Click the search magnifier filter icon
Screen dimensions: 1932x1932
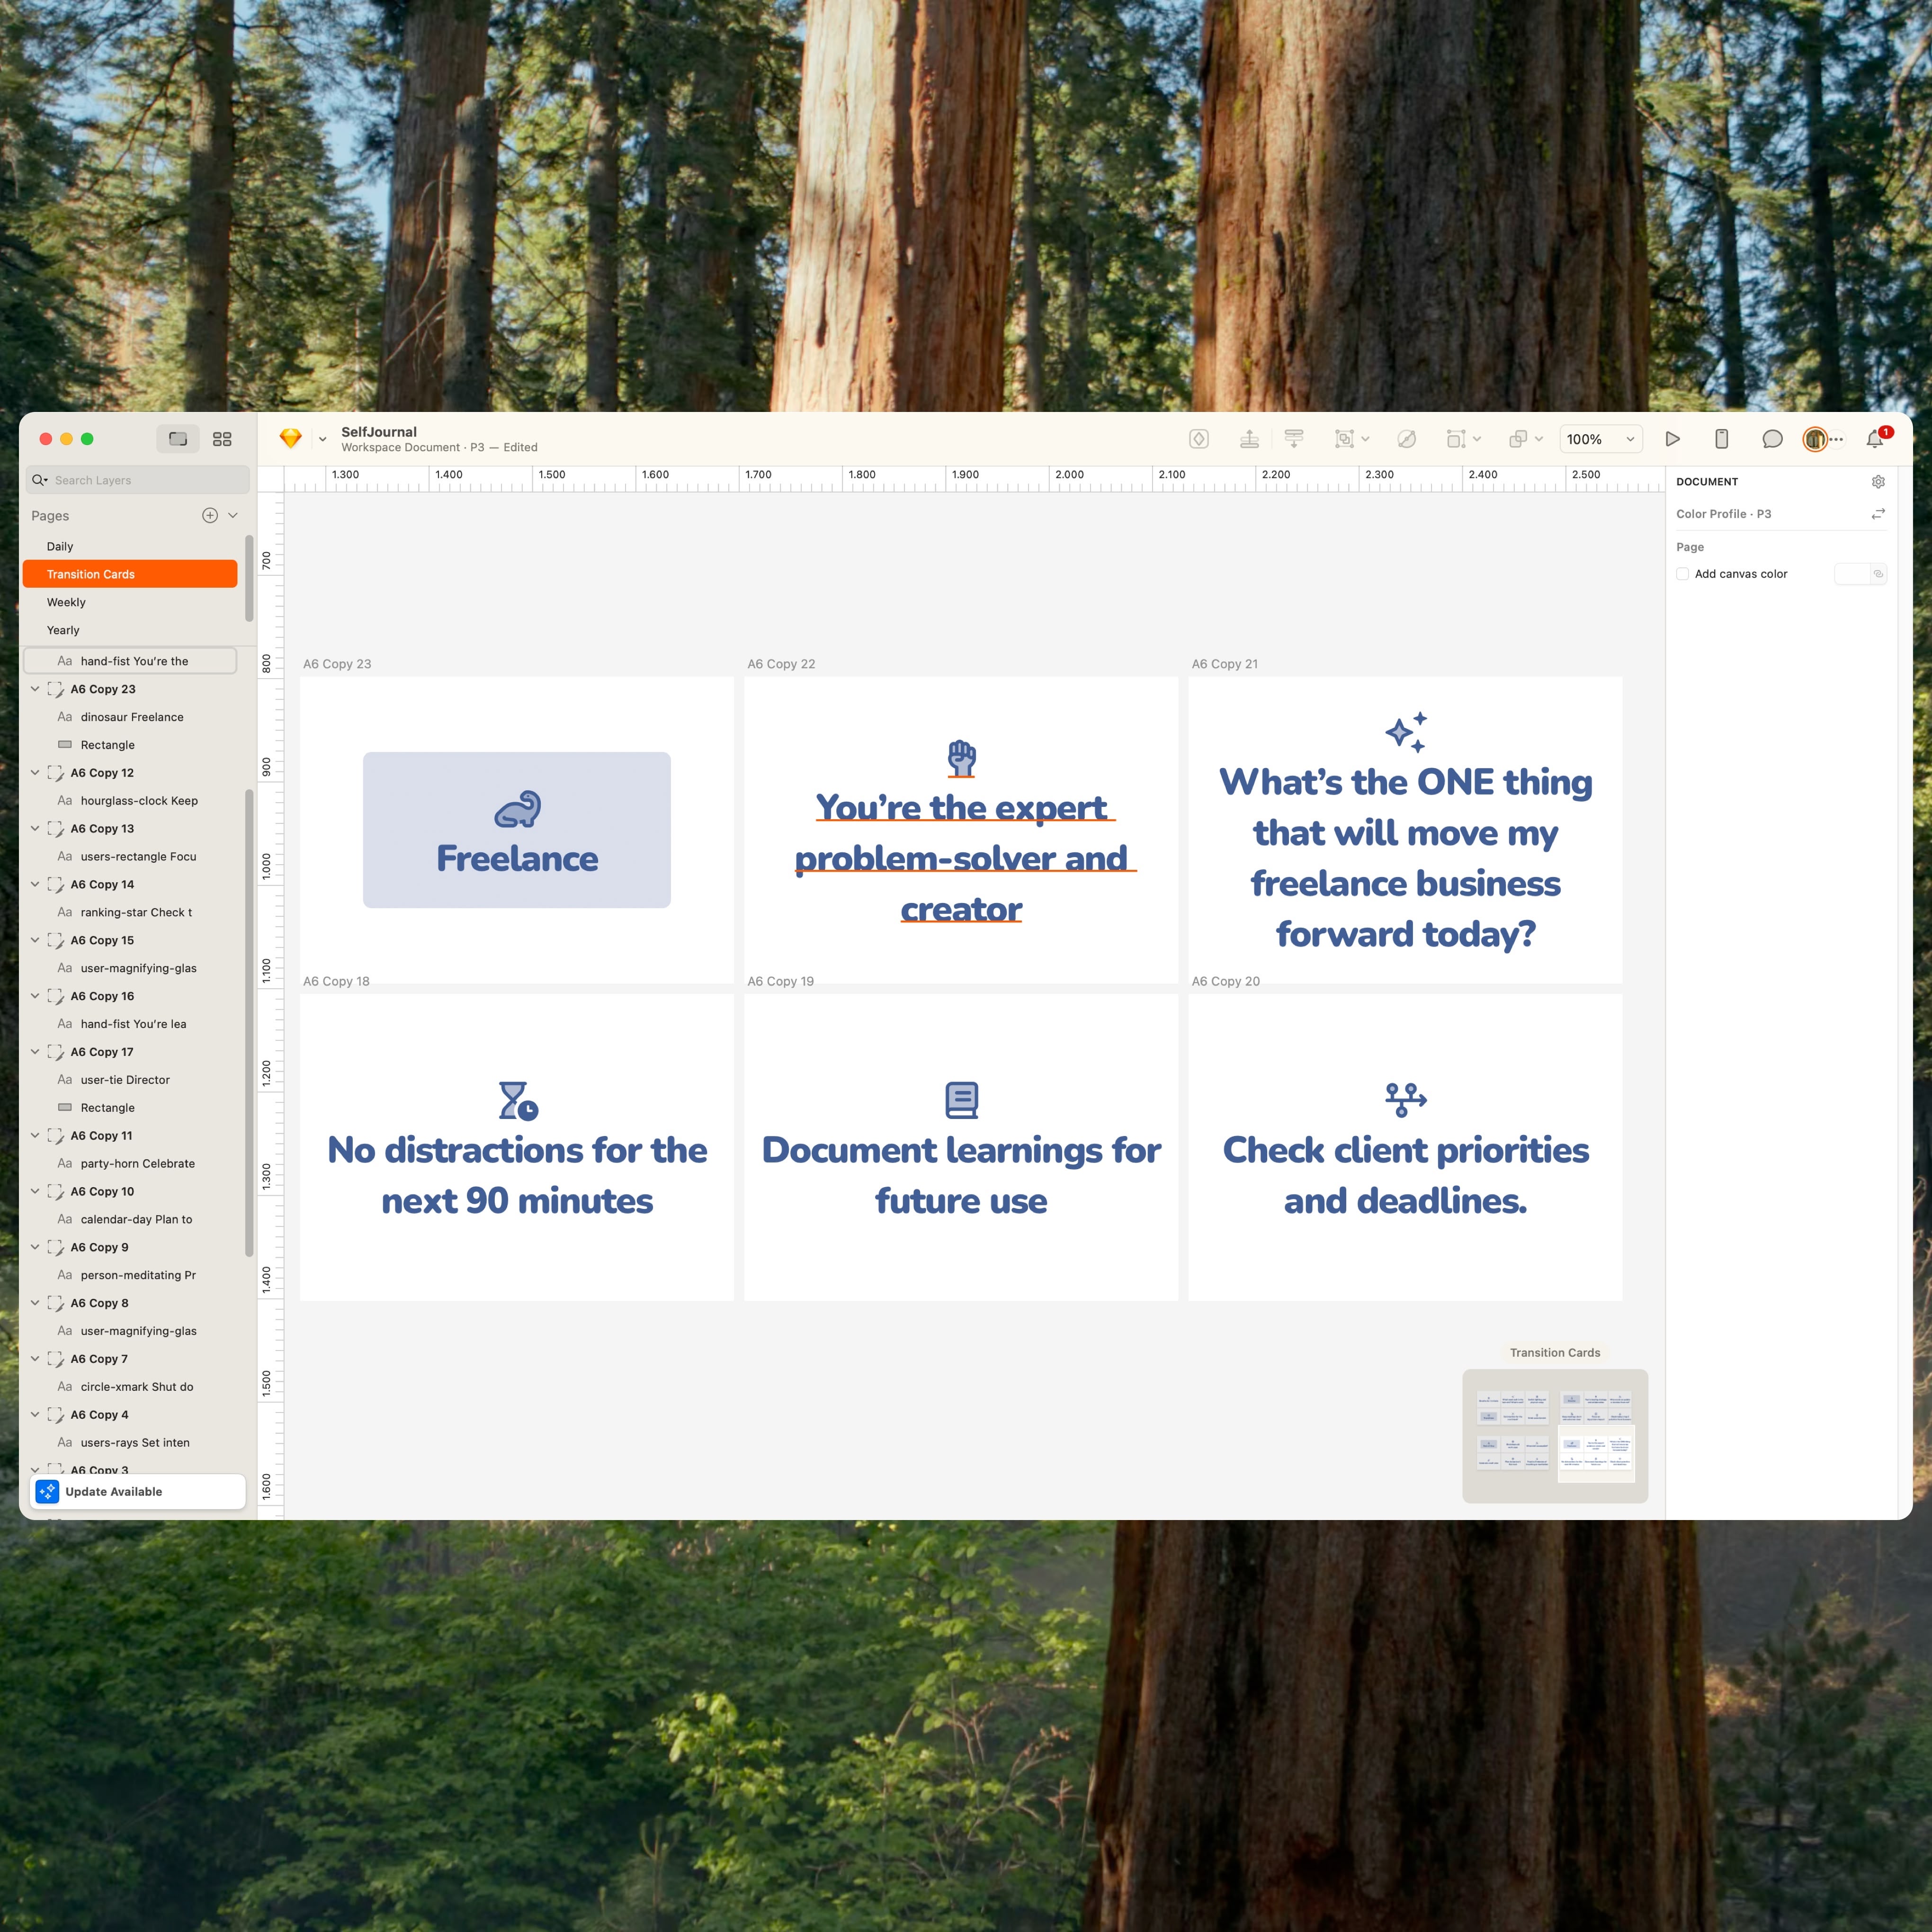pos(40,480)
